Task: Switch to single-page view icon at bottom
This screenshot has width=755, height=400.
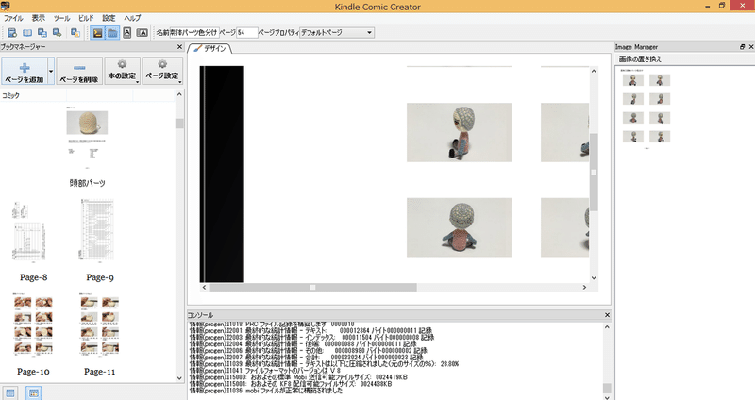Action: pyautogui.click(x=10, y=392)
